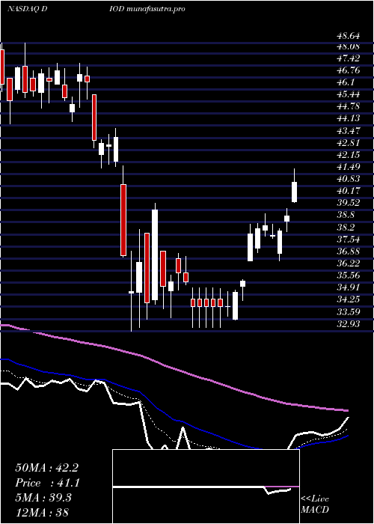Click the tall white candle reaching 39.52
Viewport: 374px width, 524px height.
(155, 255)
